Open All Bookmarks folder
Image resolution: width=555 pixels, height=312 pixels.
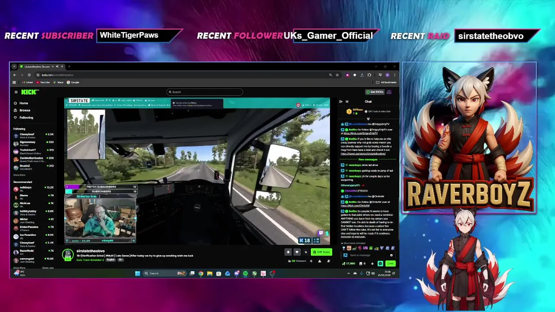tap(386, 82)
